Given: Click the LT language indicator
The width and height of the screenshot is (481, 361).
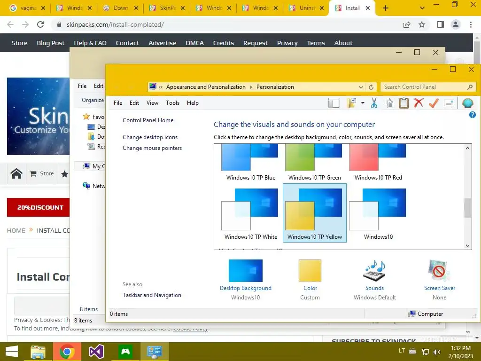Looking at the screenshot, I should (x=402, y=351).
